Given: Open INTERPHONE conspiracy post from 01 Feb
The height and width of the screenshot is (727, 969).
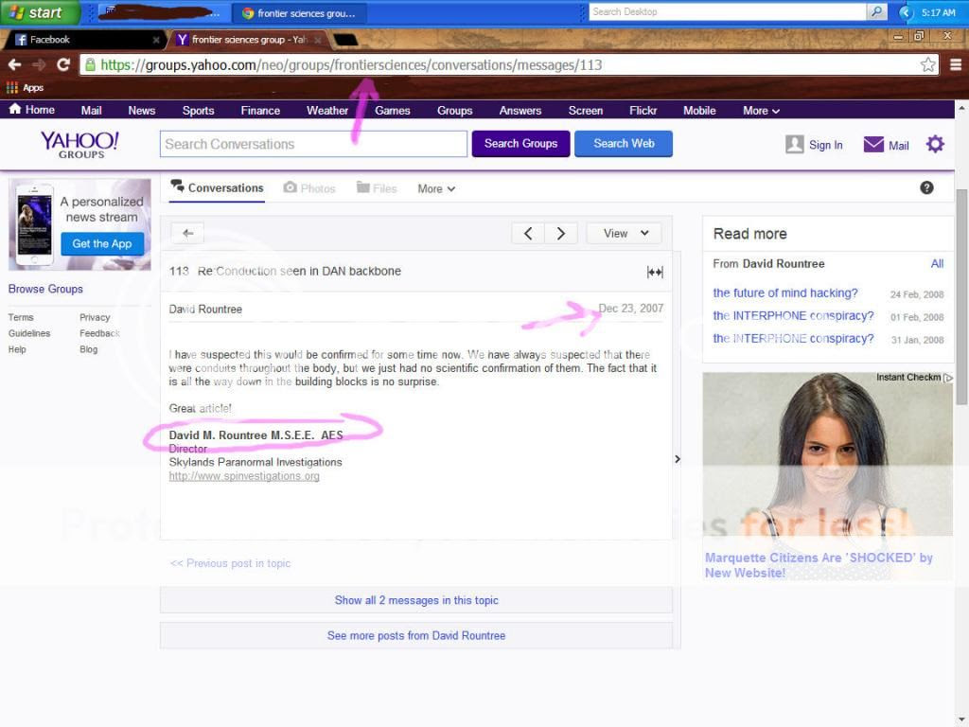Looking at the screenshot, I should [794, 316].
